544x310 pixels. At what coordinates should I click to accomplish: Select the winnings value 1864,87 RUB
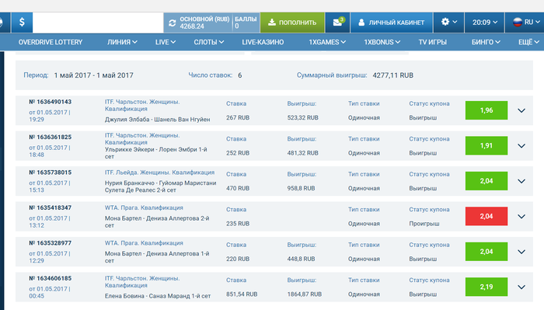tap(305, 294)
